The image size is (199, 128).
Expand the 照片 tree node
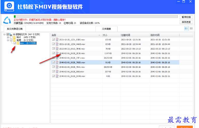pyautogui.click(x=8, y=37)
